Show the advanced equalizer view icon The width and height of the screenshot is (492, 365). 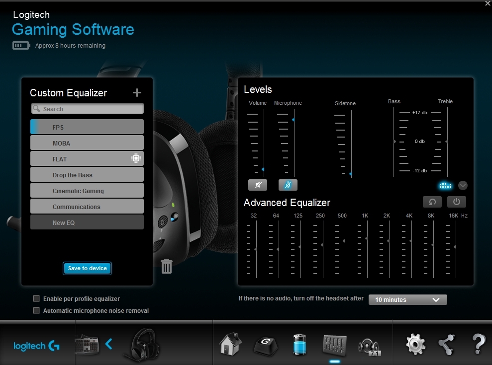(445, 186)
